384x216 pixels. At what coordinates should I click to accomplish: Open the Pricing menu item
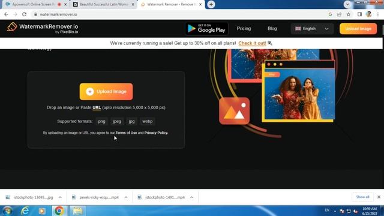click(x=244, y=29)
